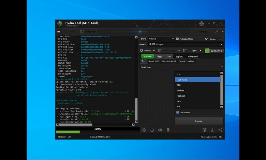Open the hamburger menu
This screenshot has height=160, width=266.
tap(59, 32)
